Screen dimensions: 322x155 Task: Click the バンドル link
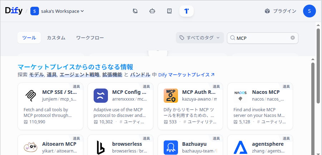click(140, 75)
